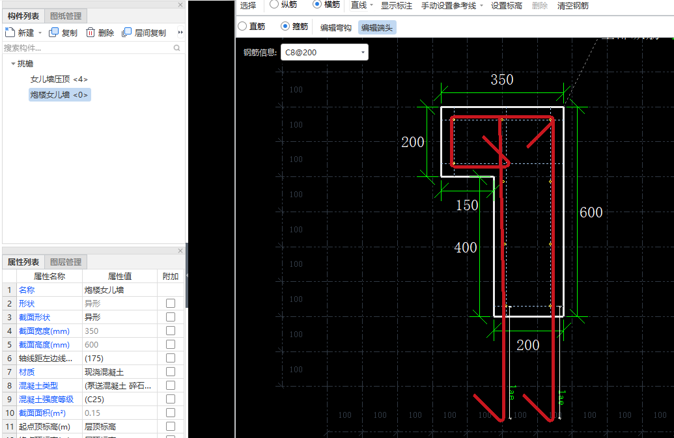Open the 新建 dropdown arrow
The image size is (674, 438).
tap(40, 33)
